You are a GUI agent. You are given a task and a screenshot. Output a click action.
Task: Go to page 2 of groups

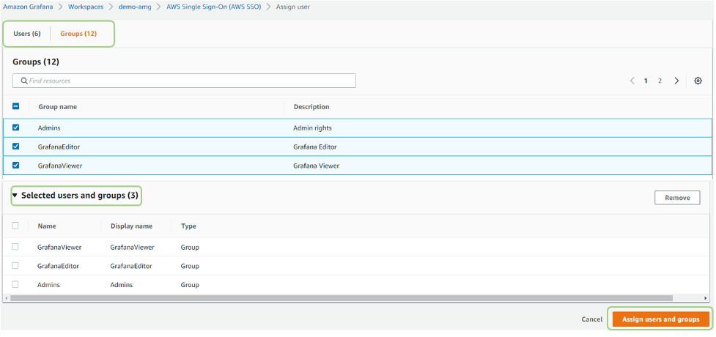point(660,81)
